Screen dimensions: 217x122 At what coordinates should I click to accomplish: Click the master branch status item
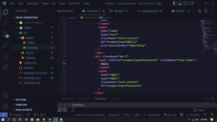[x=16, y=115]
